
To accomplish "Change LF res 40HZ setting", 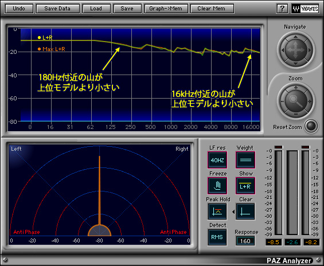I will click(217, 160).
